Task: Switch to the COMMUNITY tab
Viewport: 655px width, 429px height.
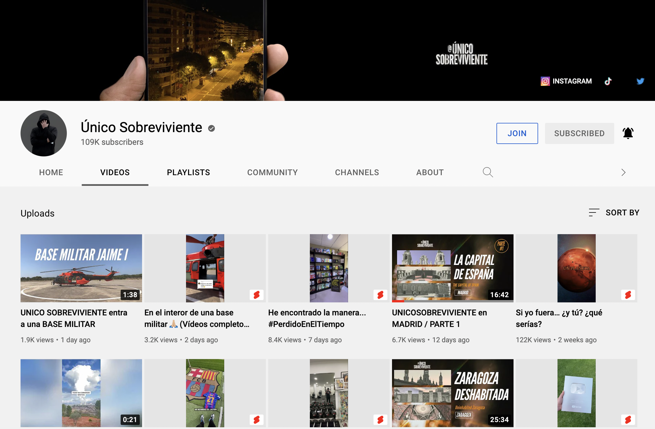Action: (272, 173)
